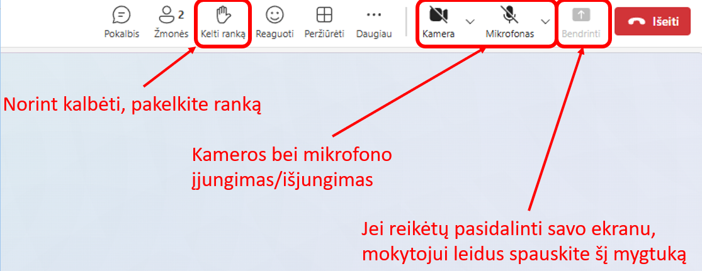Screen dimensions: 702x271
Task: Unmute the Mikrofonas
Action: pyautogui.click(x=509, y=23)
